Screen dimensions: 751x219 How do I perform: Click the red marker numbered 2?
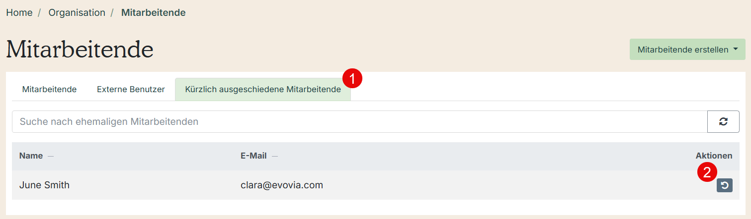coord(707,172)
